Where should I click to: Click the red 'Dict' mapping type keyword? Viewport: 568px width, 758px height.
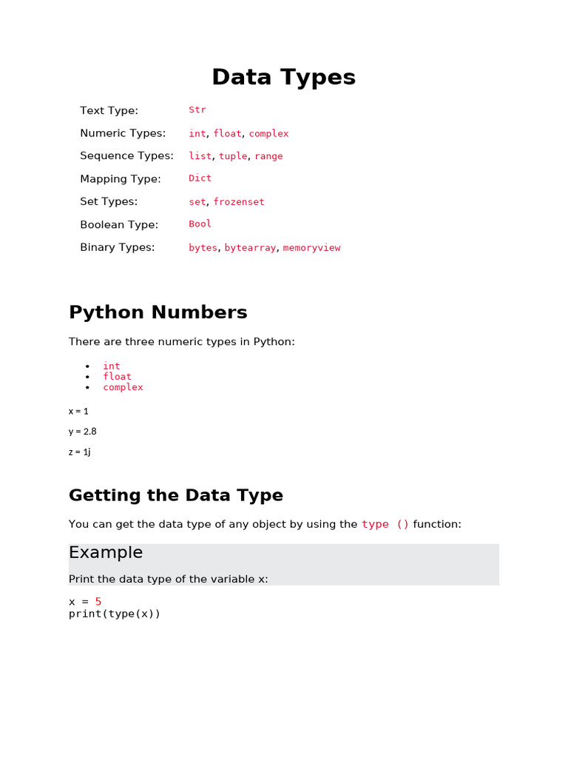click(x=200, y=178)
